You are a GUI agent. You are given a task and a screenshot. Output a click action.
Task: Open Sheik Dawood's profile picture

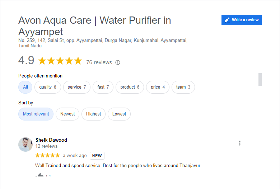[x=25, y=144]
